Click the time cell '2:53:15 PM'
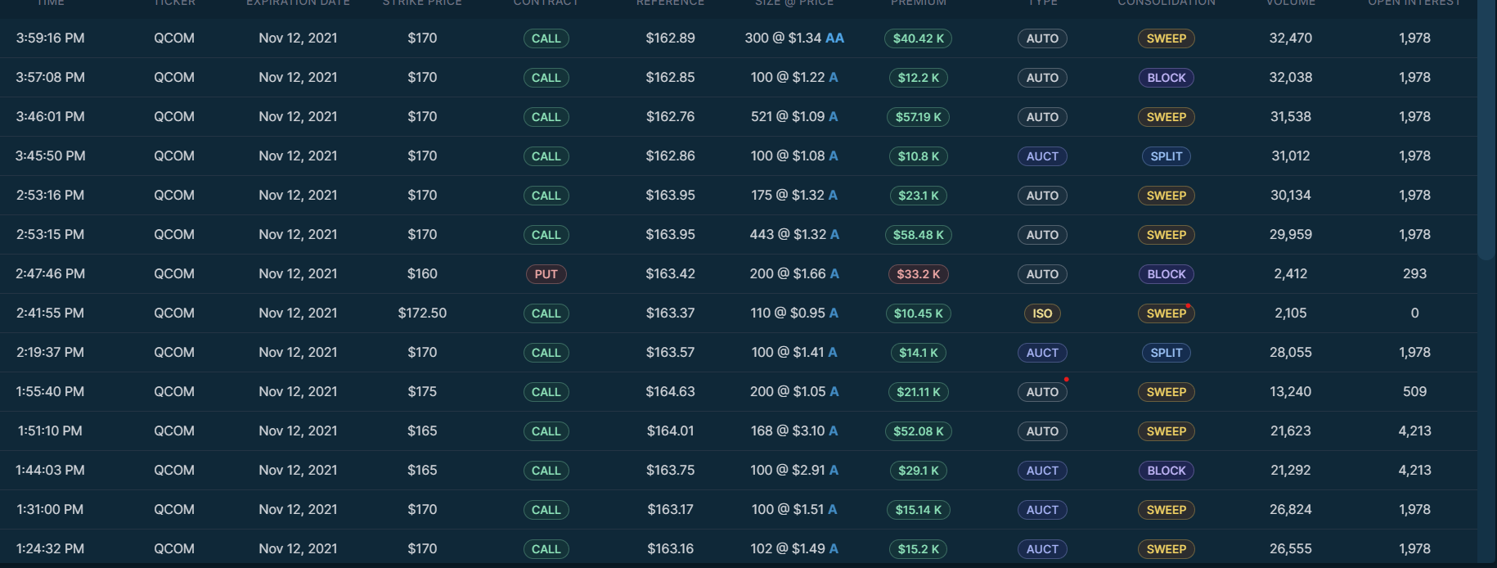This screenshot has height=568, width=1497. click(x=50, y=235)
